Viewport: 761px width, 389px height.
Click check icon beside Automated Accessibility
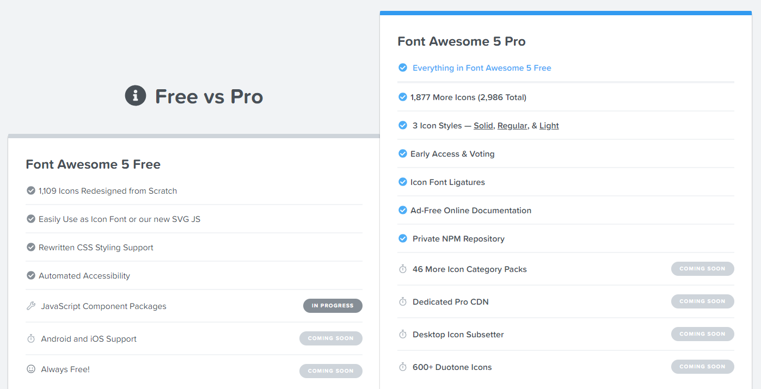click(x=31, y=275)
